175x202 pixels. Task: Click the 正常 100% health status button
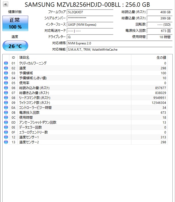(x=15, y=23)
